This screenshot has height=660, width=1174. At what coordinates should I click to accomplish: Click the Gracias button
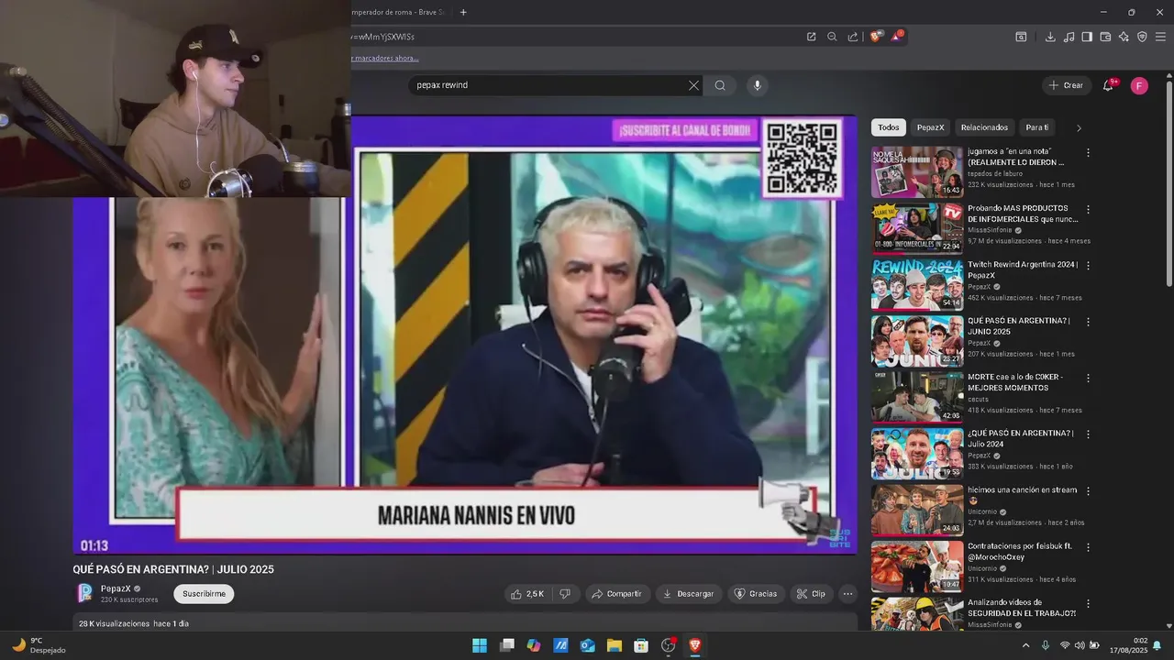(756, 594)
